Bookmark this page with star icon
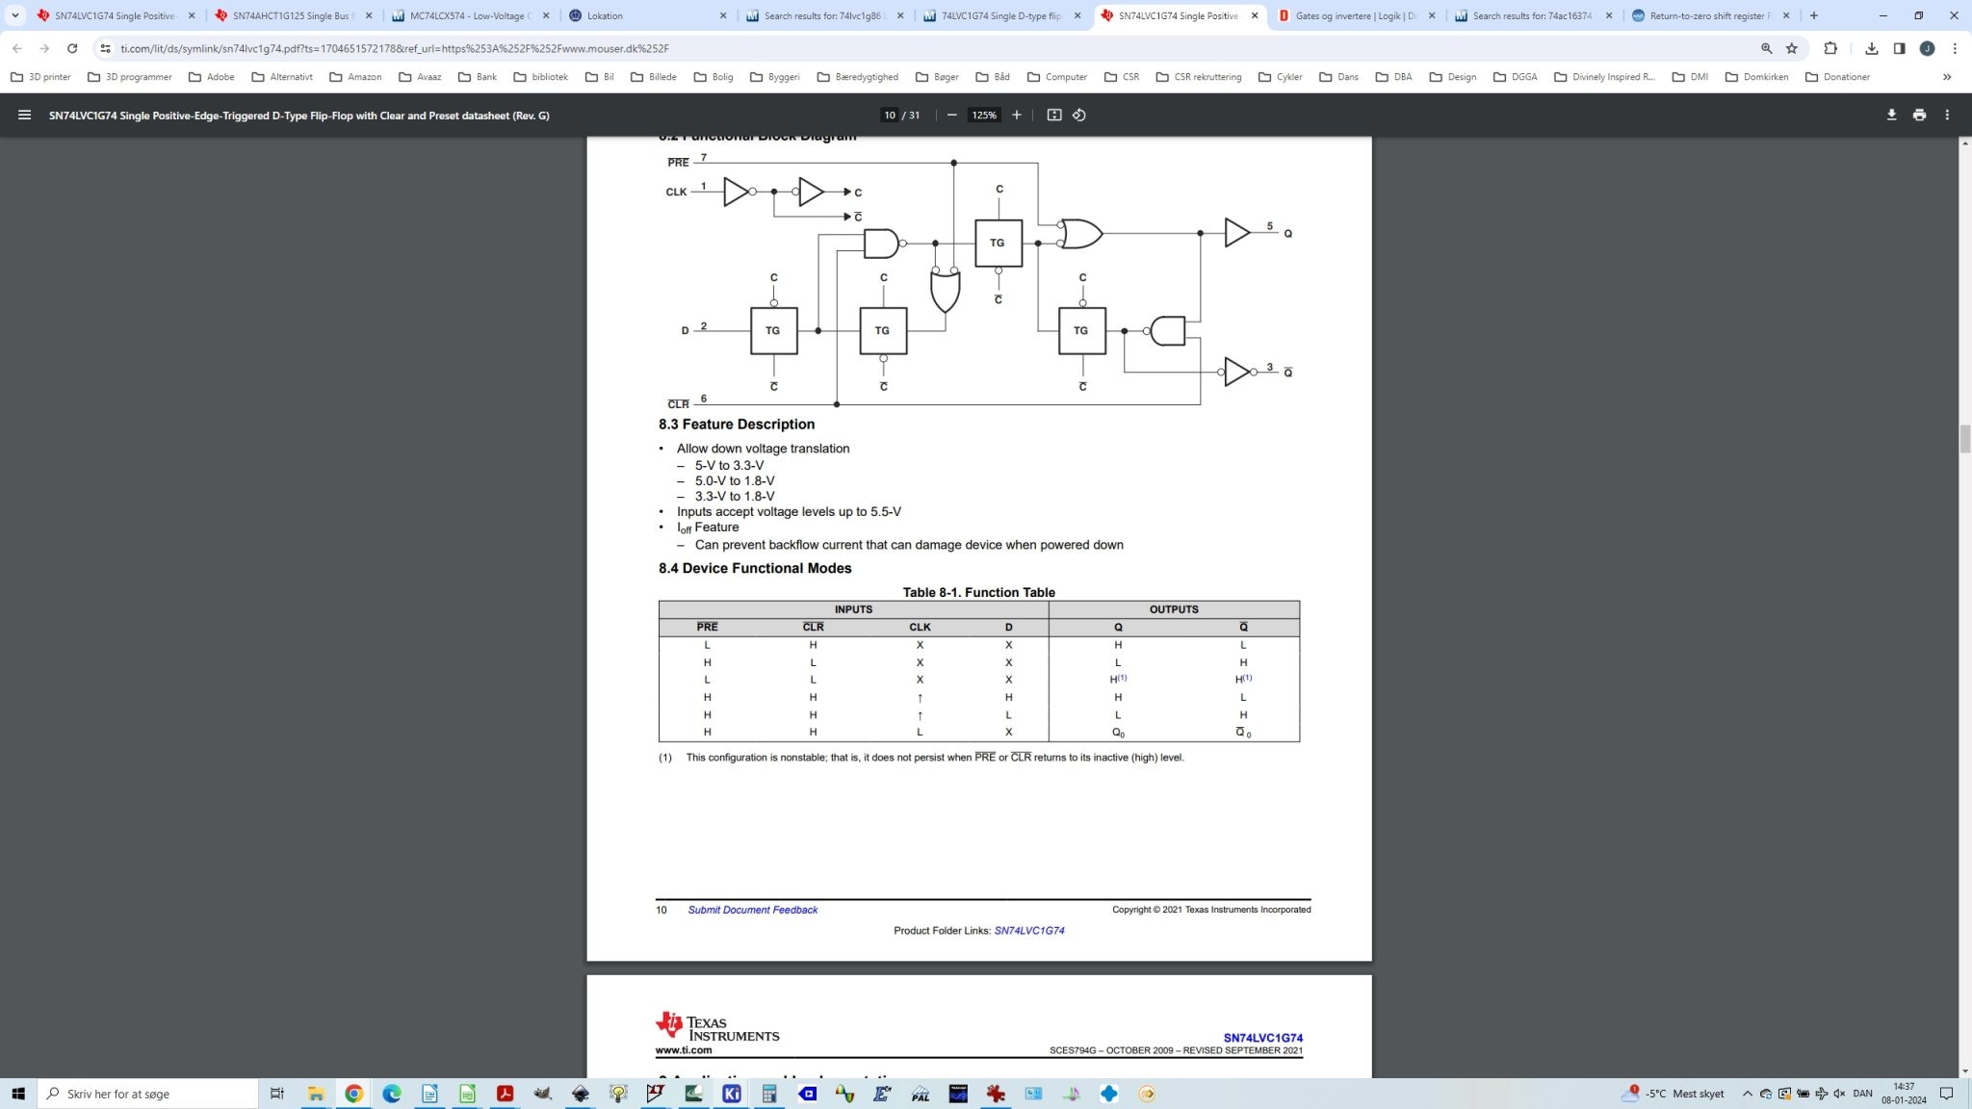1972x1109 pixels. [x=1792, y=48]
